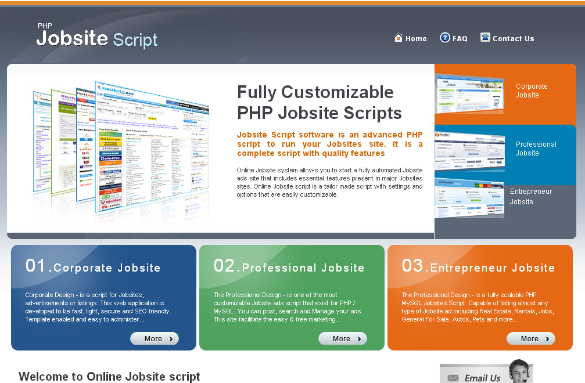The image size is (585, 383).
Task: Click the house icon beside Home
Action: pos(398,38)
